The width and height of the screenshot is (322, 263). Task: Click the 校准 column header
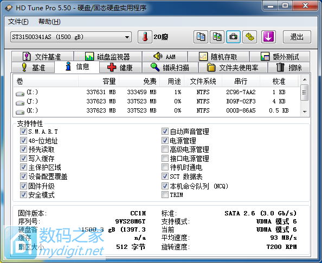tap(279, 81)
